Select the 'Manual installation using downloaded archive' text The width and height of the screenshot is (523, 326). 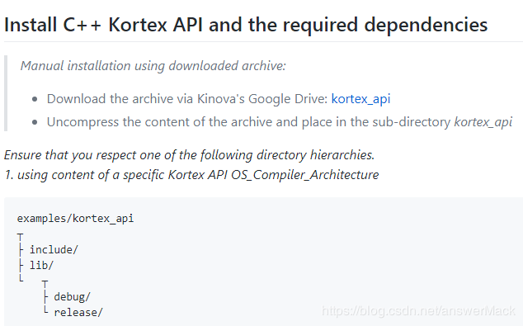(x=153, y=66)
